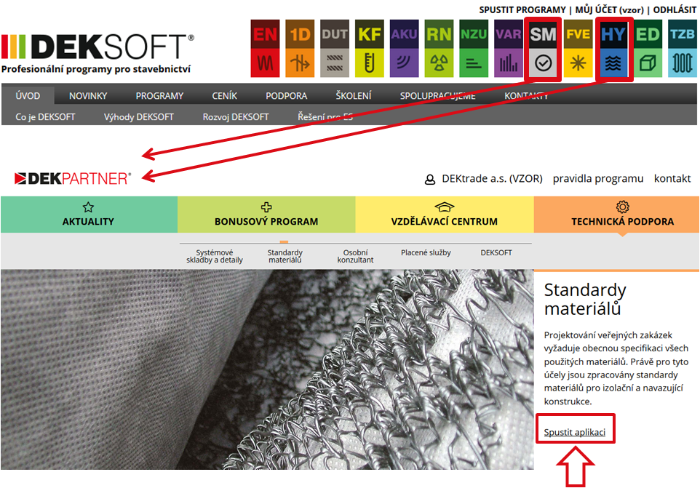
Task: Select 'Systémové skladby a detaily' subtab
Action: pyautogui.click(x=215, y=256)
